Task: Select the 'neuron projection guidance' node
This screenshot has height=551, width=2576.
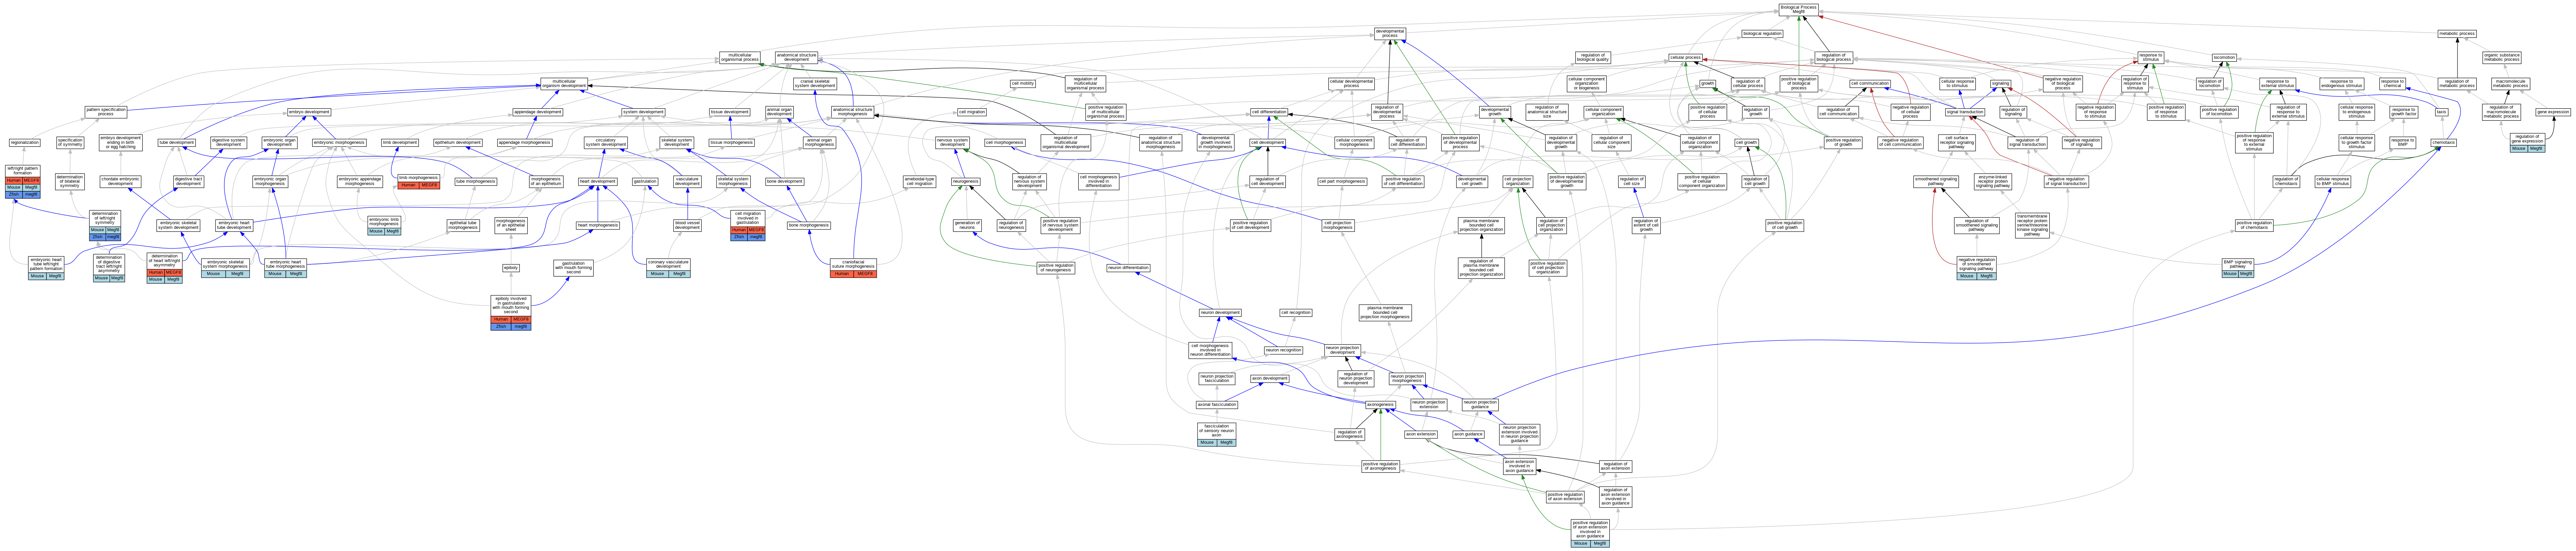Action: point(1480,405)
